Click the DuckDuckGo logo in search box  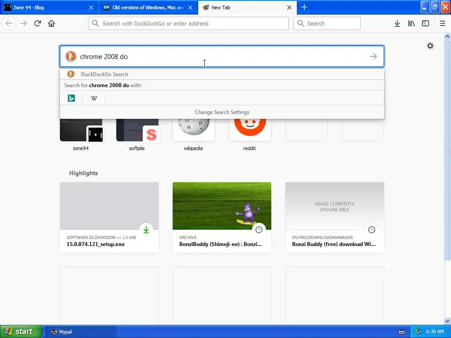(x=71, y=56)
